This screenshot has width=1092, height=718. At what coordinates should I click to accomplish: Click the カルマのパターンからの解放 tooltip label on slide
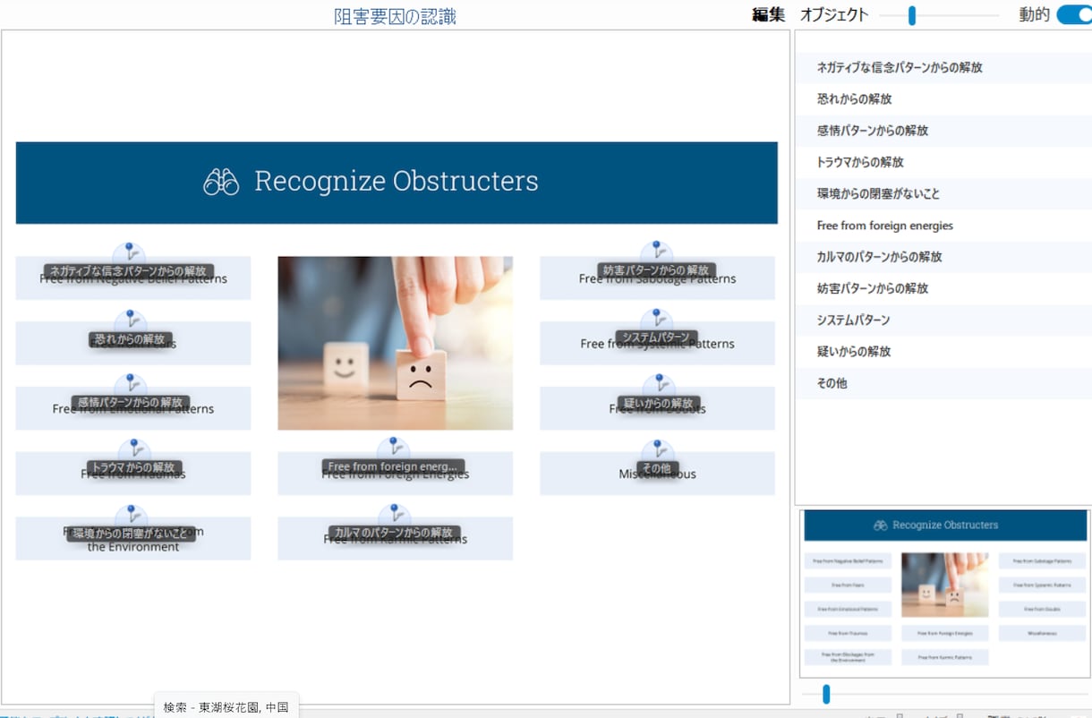click(x=394, y=533)
